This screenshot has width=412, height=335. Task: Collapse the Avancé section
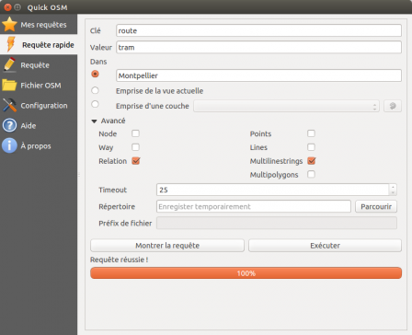(94, 121)
